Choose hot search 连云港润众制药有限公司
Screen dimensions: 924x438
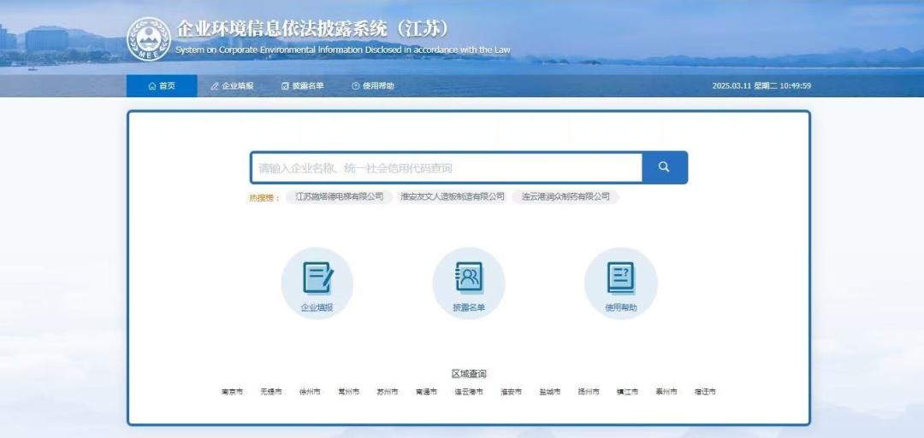click(566, 196)
